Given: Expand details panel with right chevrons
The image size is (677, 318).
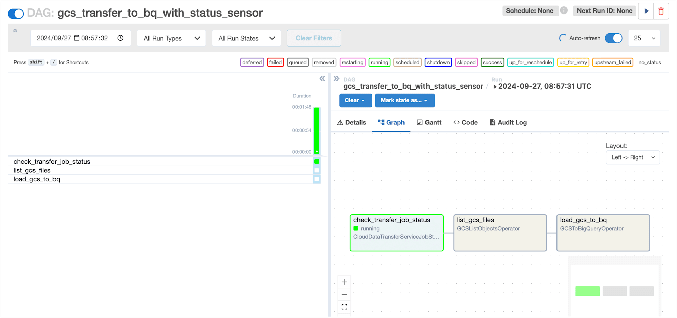Looking at the screenshot, I should coord(336,79).
